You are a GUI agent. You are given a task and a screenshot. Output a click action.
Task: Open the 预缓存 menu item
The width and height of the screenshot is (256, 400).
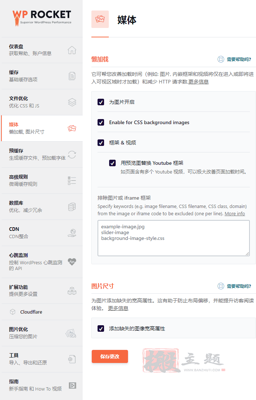click(x=42, y=155)
